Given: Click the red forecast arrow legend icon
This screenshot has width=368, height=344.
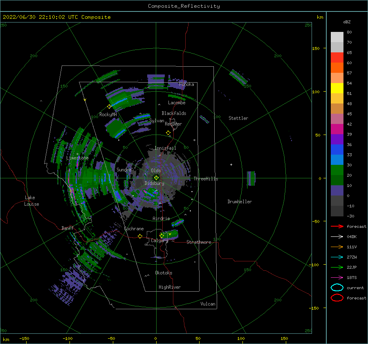Looking at the screenshot, I should click(337, 226).
